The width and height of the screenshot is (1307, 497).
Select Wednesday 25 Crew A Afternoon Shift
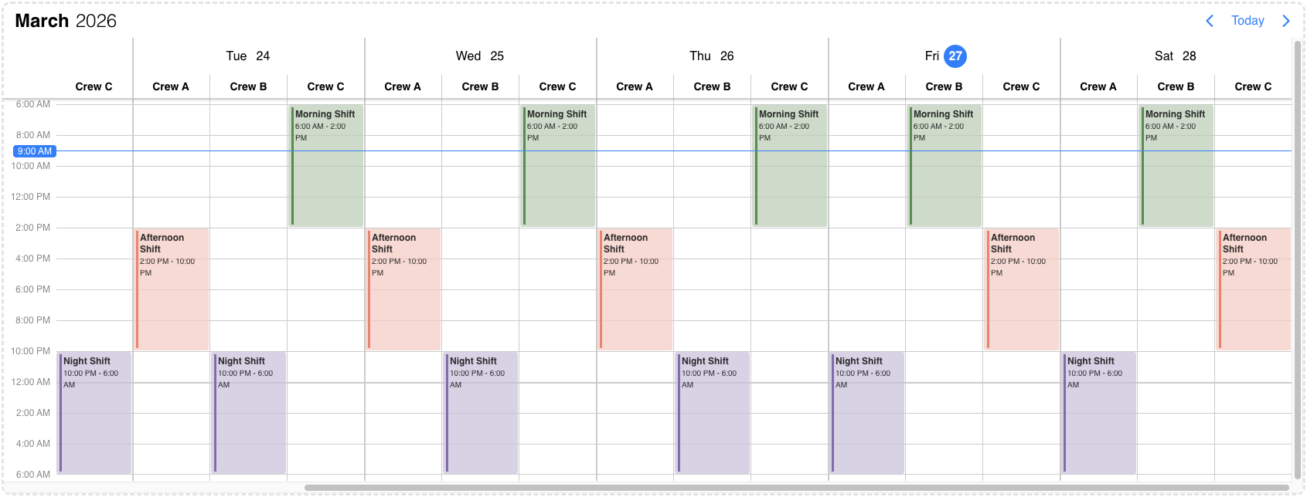click(x=403, y=289)
